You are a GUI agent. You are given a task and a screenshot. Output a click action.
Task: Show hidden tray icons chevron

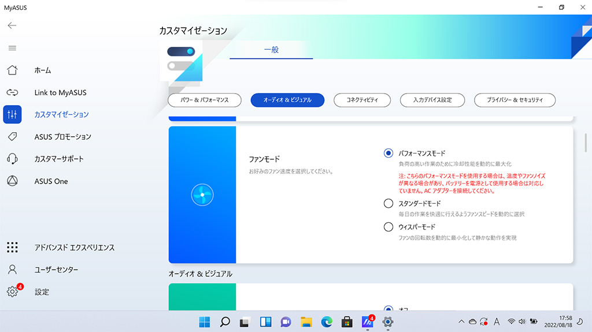[x=461, y=322]
